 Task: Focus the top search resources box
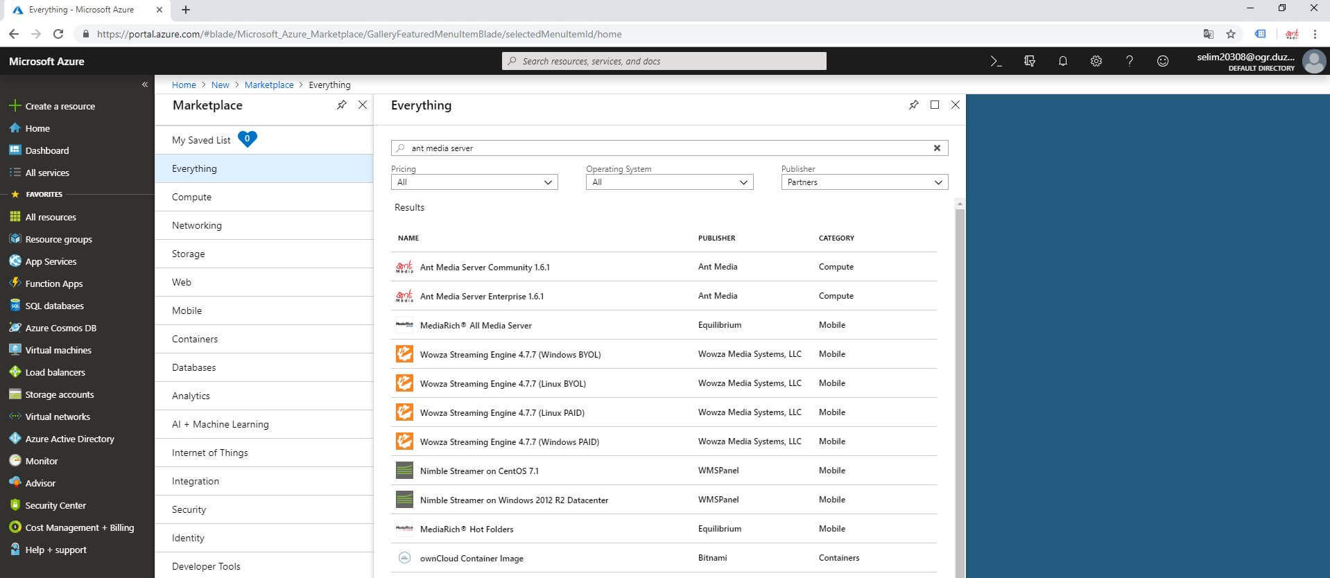[x=664, y=61]
